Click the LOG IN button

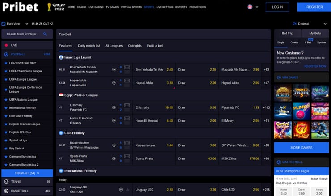pyautogui.click(x=277, y=7)
